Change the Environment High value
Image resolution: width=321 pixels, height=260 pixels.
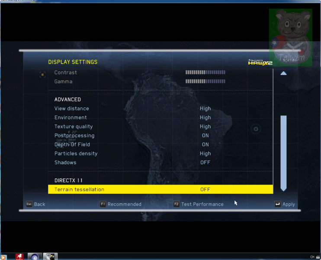coord(205,117)
